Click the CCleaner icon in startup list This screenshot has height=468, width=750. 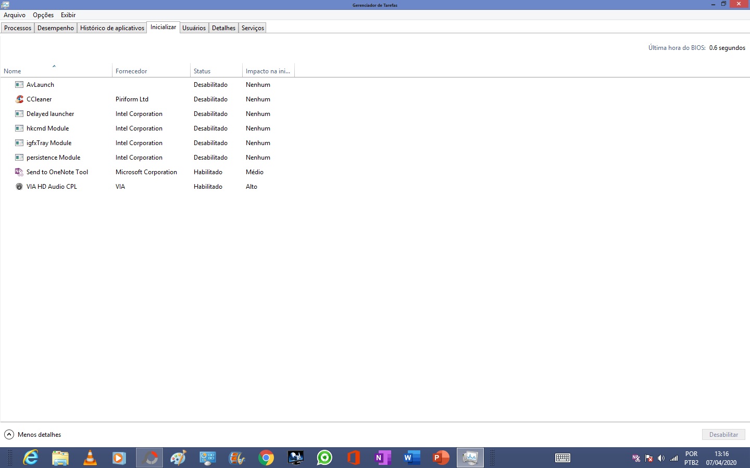click(x=19, y=99)
